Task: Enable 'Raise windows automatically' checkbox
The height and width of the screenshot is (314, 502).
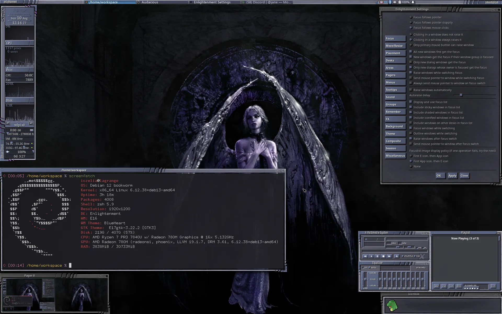Action: 411,90
